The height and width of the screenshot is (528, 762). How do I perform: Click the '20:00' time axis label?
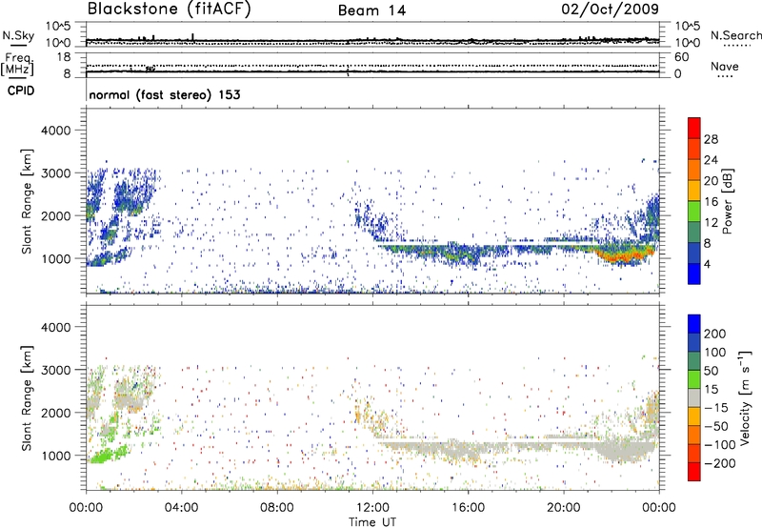pos(563,508)
